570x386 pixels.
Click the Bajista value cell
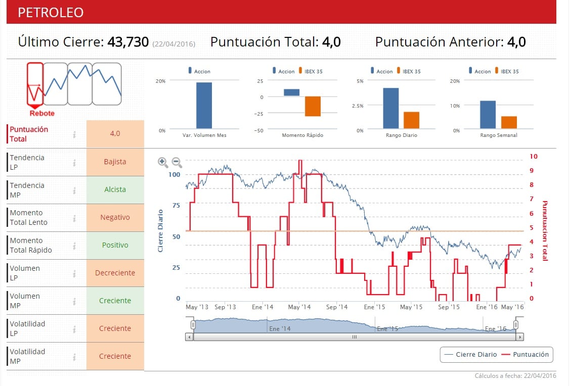coord(115,162)
